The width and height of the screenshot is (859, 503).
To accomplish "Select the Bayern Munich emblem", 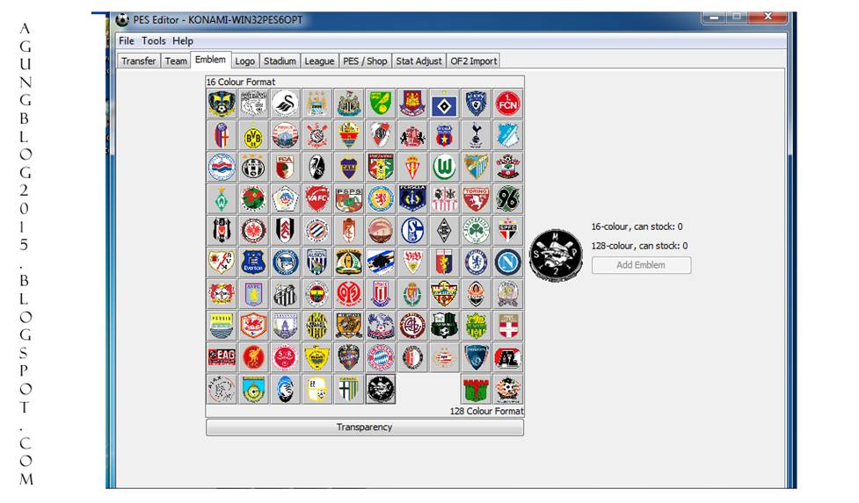I will 381,357.
